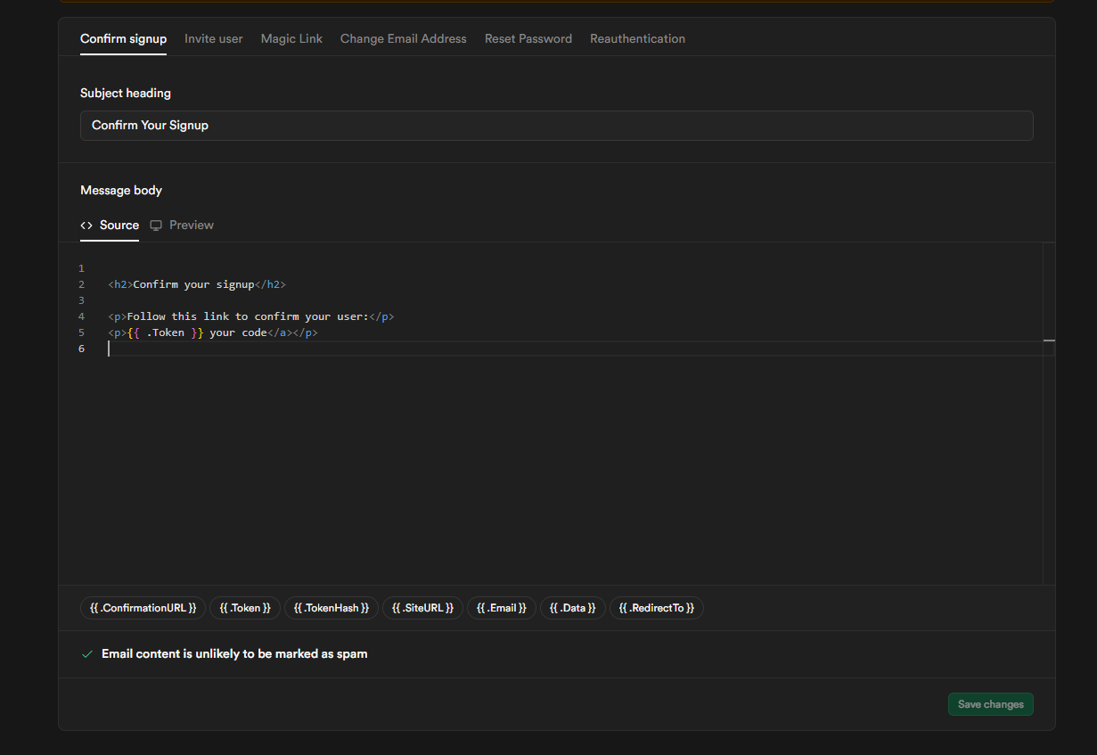1097x755 pixels.
Task: Click the Message body label
Action: tap(121, 190)
